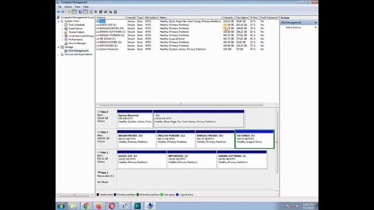Viewport: 374px width, 210px height.
Task: Click the disk graphical view vertical scrollbar
Action: pyautogui.click(x=276, y=142)
